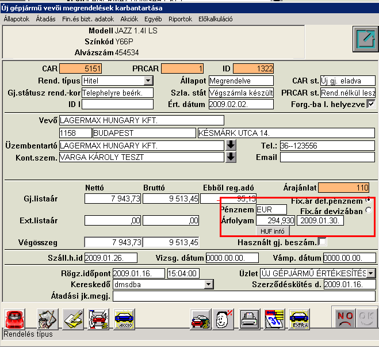Click the Árfolyam date 2009.01.30.
Viewport: 379px width, 347px height.
coord(320,220)
